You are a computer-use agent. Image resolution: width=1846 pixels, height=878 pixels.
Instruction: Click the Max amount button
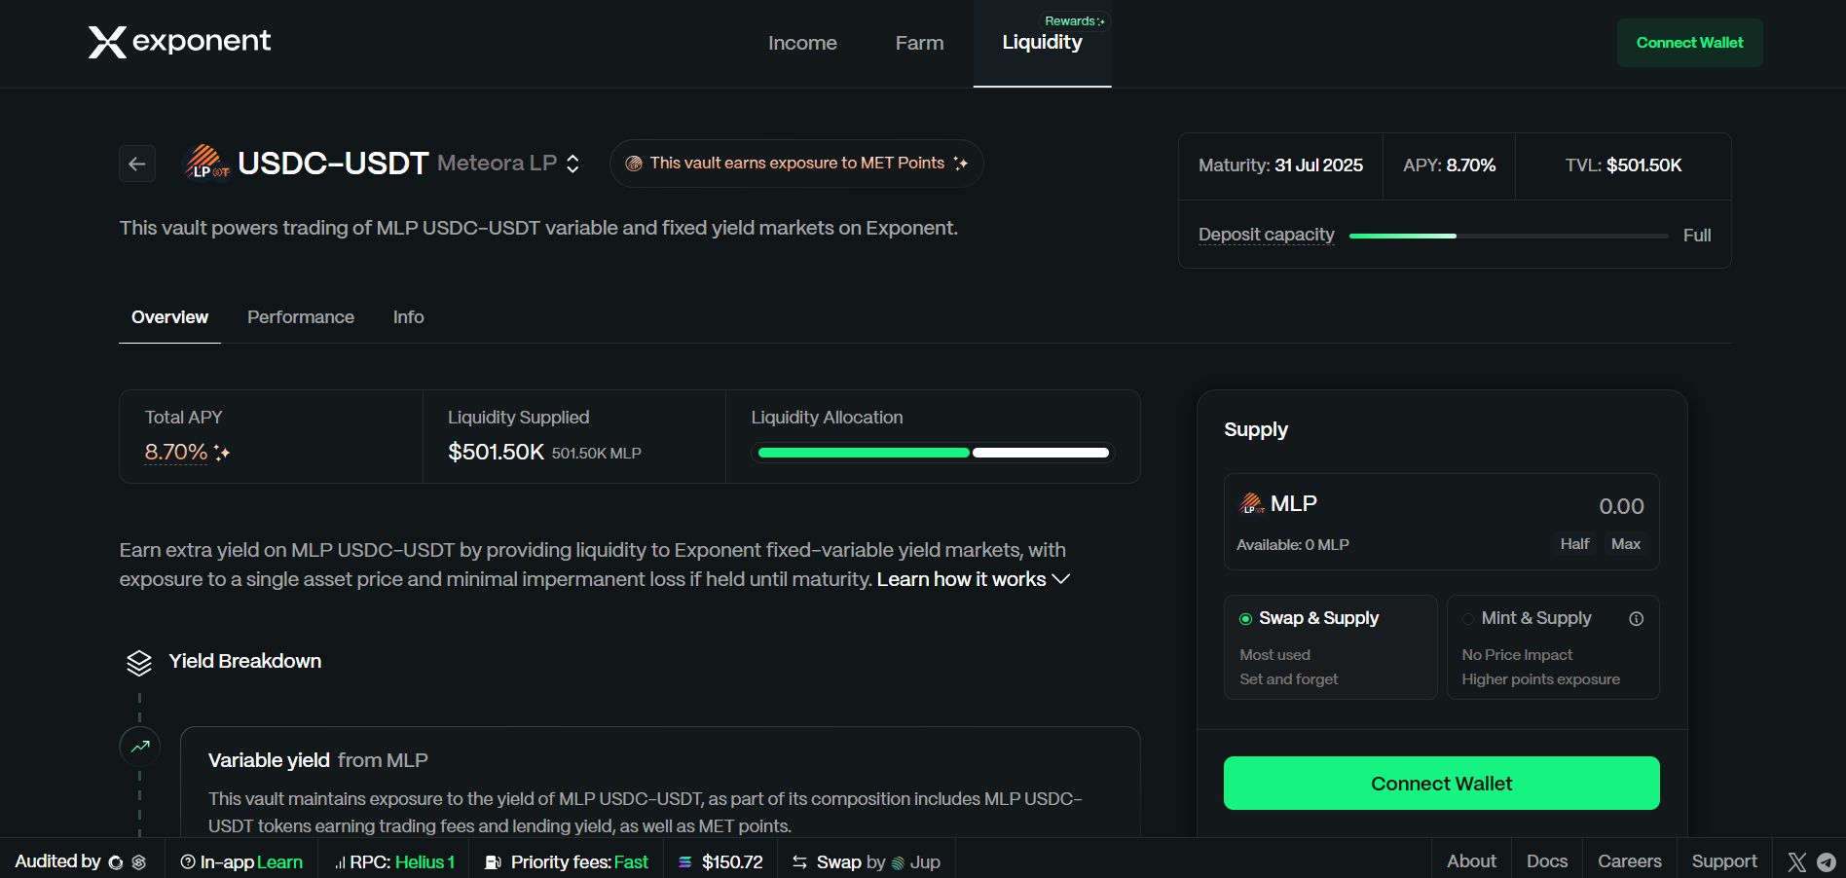click(1626, 544)
